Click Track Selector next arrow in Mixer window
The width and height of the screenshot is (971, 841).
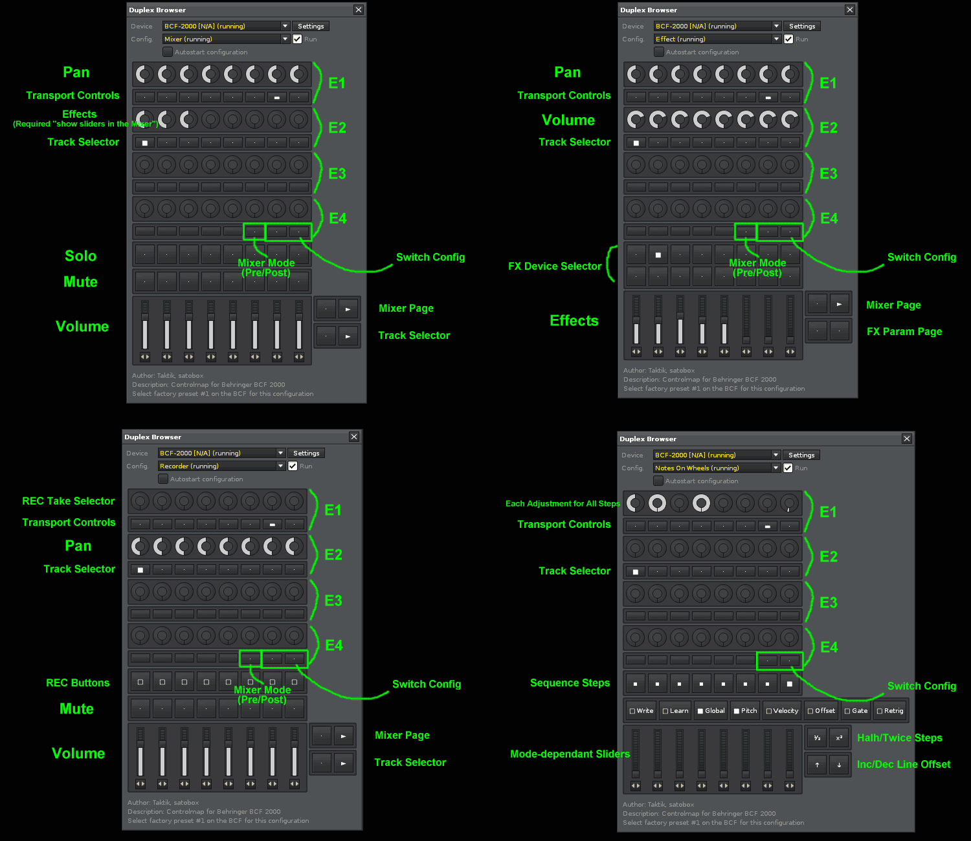(348, 336)
